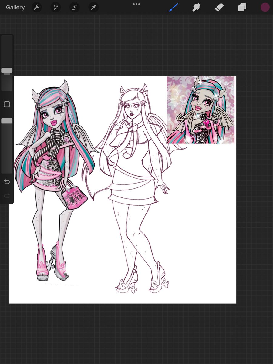The image size is (273, 364).
Task: Select the Eraser tool
Action: pyautogui.click(x=219, y=8)
